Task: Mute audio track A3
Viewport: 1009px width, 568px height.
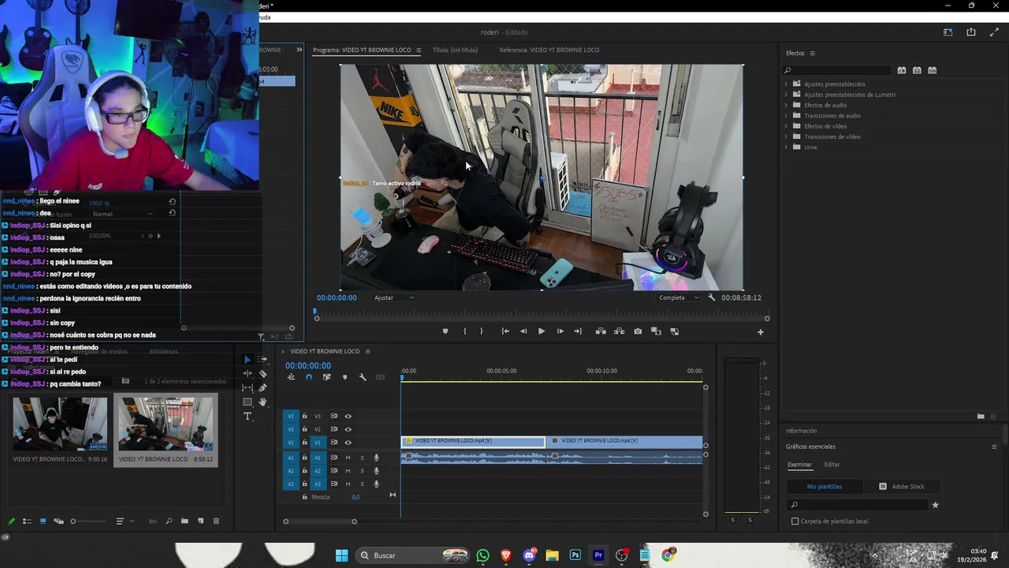Action: pos(348,484)
